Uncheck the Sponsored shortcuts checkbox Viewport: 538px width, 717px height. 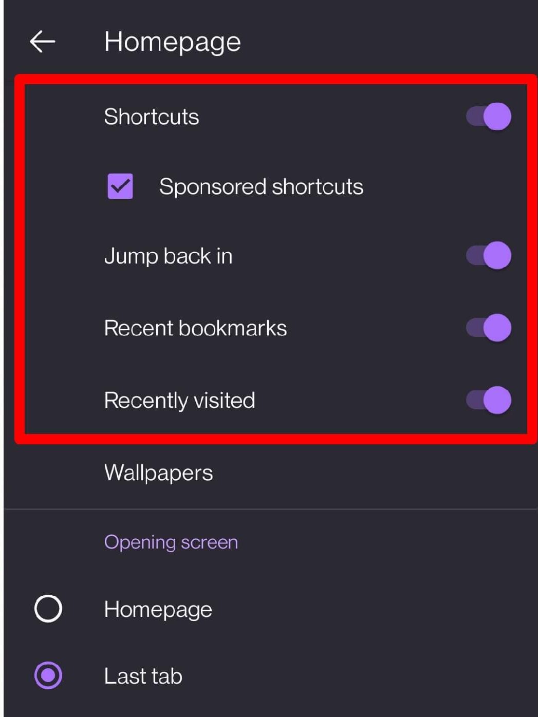tap(120, 186)
